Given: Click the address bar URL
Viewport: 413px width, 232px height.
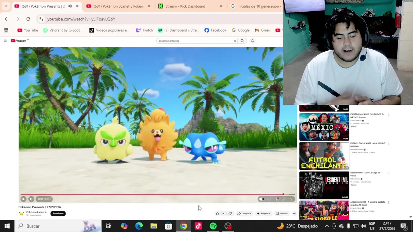Looking at the screenshot, I should [81, 19].
